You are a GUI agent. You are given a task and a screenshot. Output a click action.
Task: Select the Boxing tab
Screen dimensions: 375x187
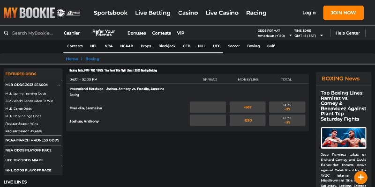click(x=253, y=46)
